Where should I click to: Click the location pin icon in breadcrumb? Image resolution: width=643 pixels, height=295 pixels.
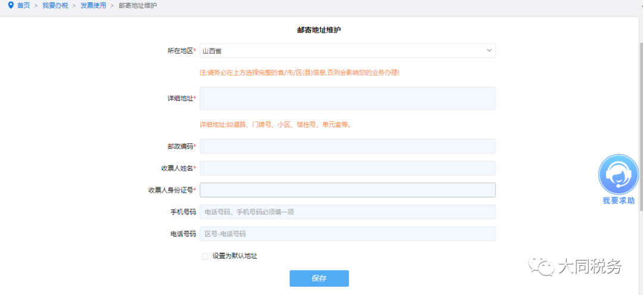[x=11, y=5]
